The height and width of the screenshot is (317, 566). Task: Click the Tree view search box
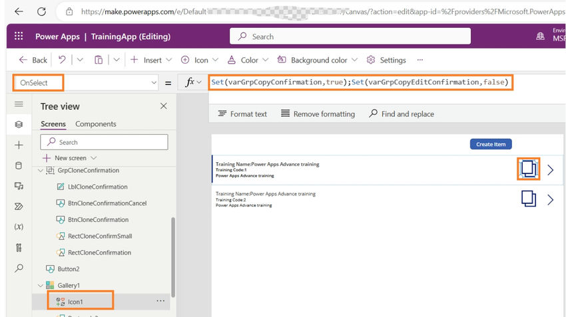(104, 142)
